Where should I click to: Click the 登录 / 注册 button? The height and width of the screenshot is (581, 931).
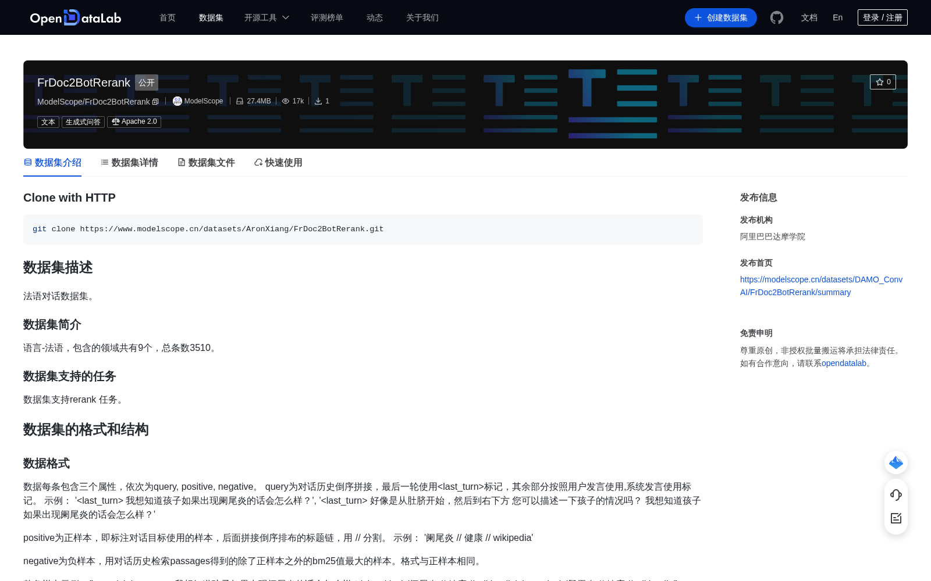point(883,17)
